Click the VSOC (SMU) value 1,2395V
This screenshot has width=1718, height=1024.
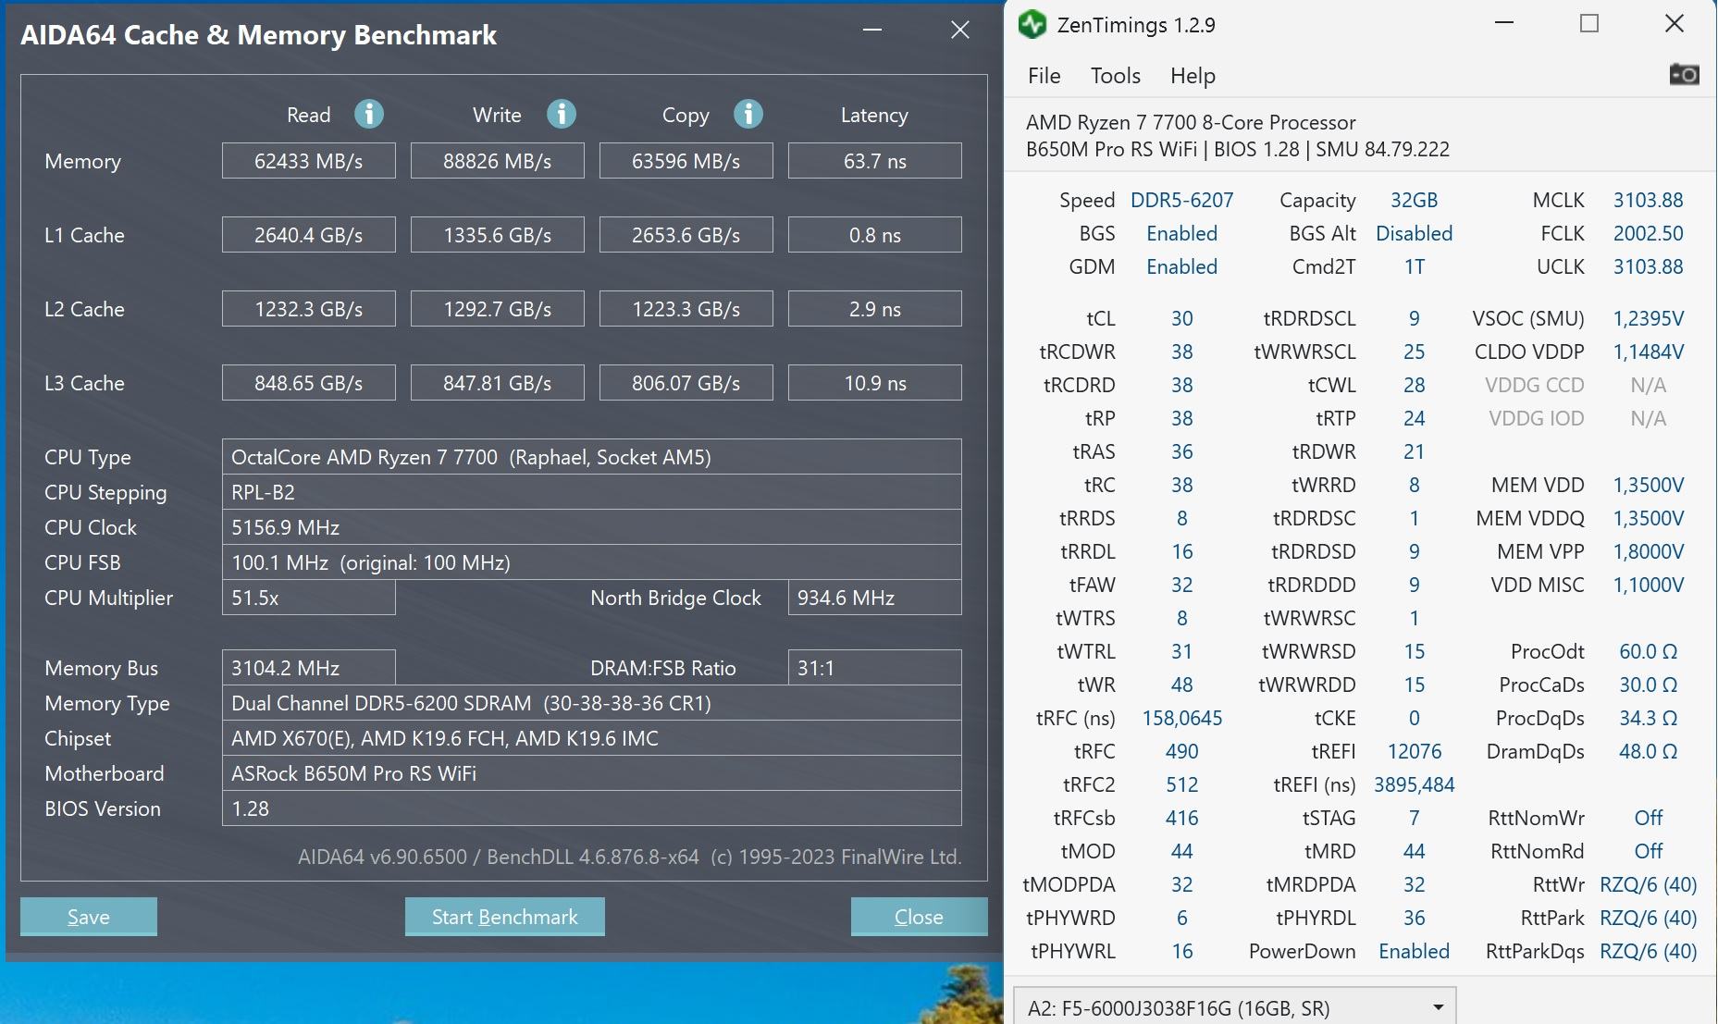(1649, 319)
